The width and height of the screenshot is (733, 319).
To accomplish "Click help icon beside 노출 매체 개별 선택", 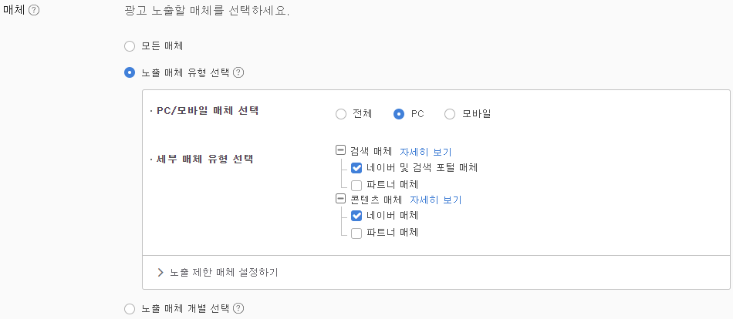I will click(x=238, y=308).
